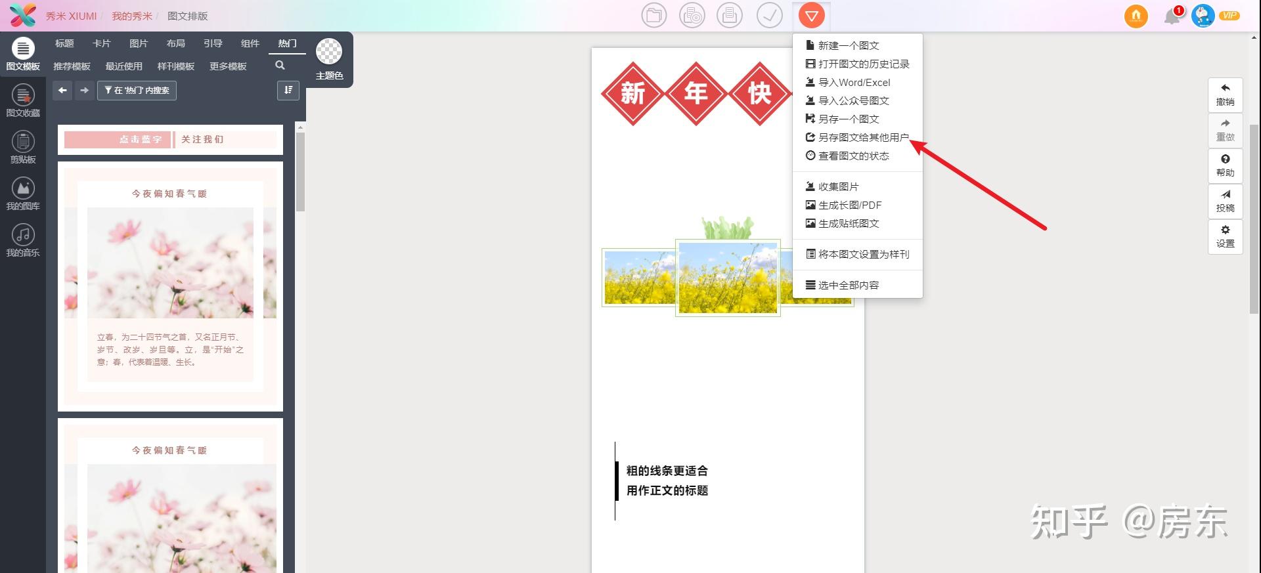Image resolution: width=1261 pixels, height=573 pixels.
Task: Open 图文收藏 sidebar panel
Action: (x=23, y=101)
